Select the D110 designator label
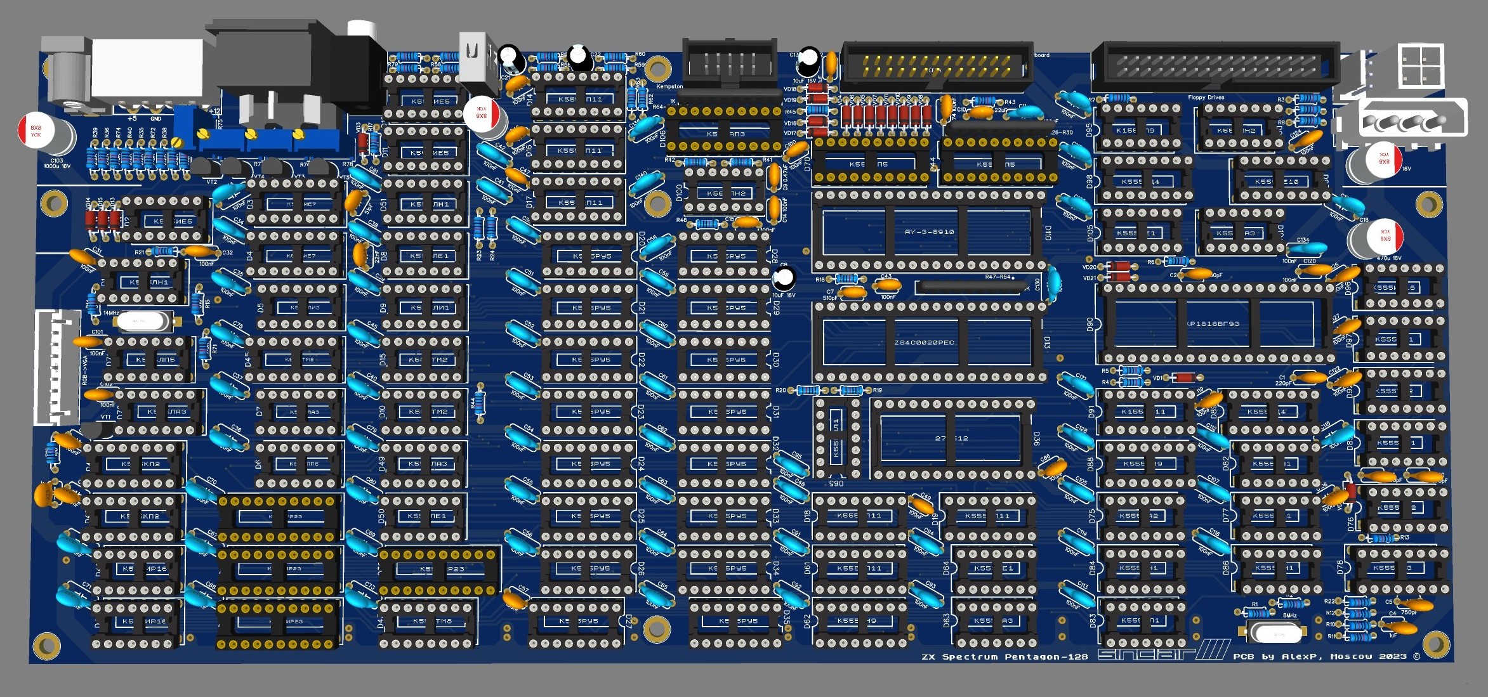1488x697 pixels. coord(1048,232)
